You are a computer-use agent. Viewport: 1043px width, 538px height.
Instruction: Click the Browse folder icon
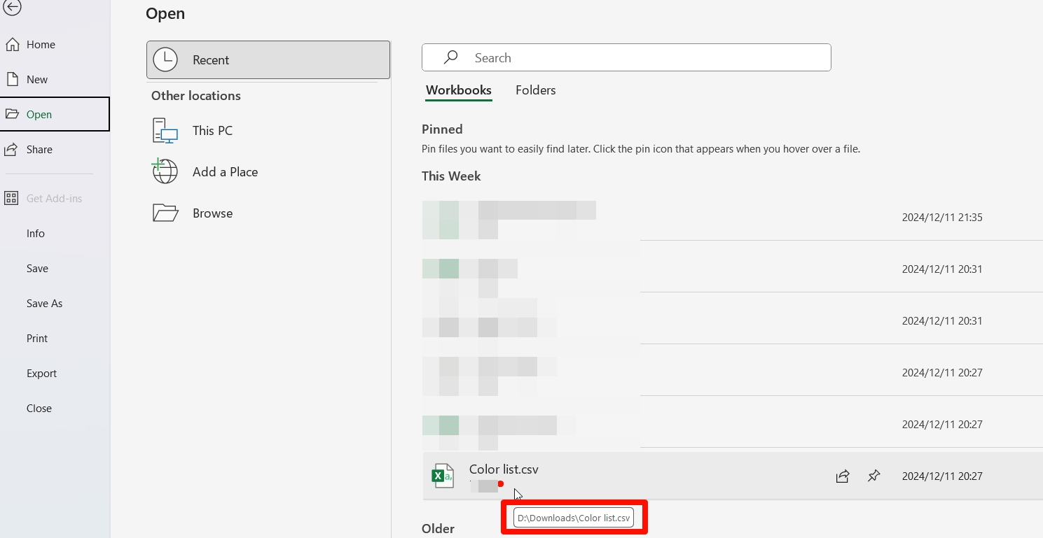coord(165,213)
